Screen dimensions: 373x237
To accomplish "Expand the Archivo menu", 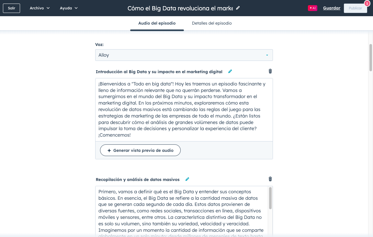I will click(40, 8).
